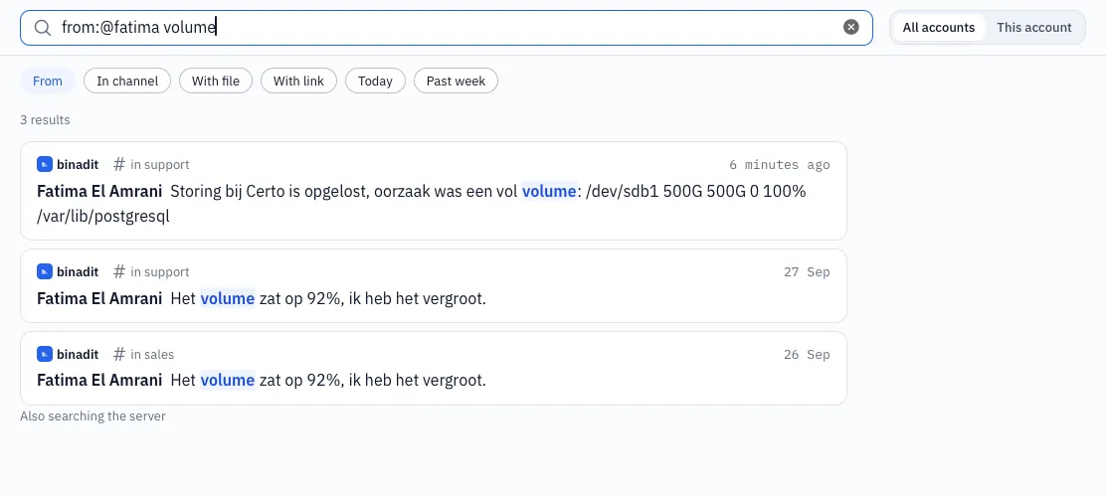
Task: Click binadit icon in the 26 Sep result
Action: 45,354
